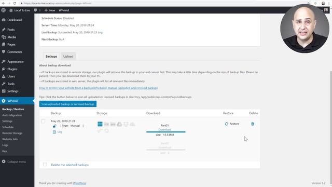Click the circular Restore icon
This screenshot has width=332, height=187.
click(x=227, y=124)
